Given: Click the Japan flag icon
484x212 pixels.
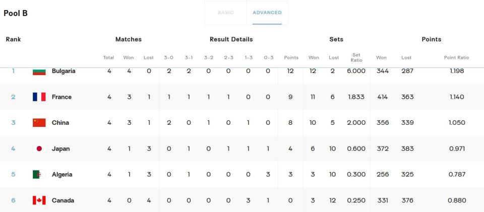Looking at the screenshot, I should [x=39, y=149].
